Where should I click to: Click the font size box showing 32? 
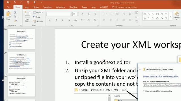click(75, 14)
